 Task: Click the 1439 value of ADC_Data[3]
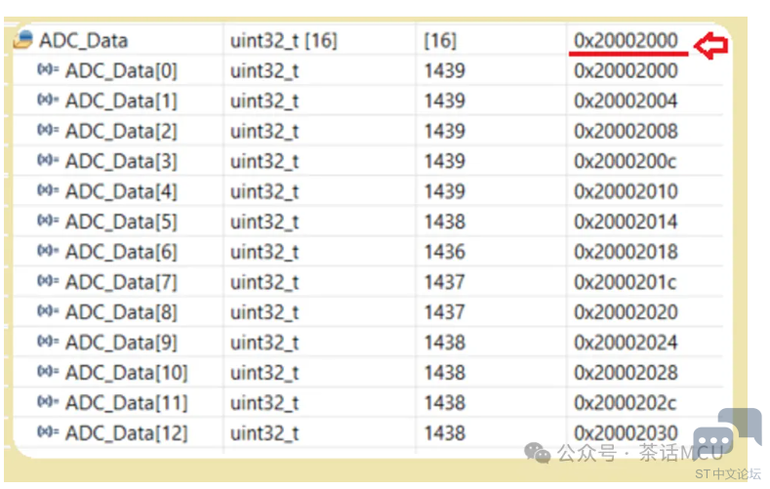pyautogui.click(x=444, y=161)
